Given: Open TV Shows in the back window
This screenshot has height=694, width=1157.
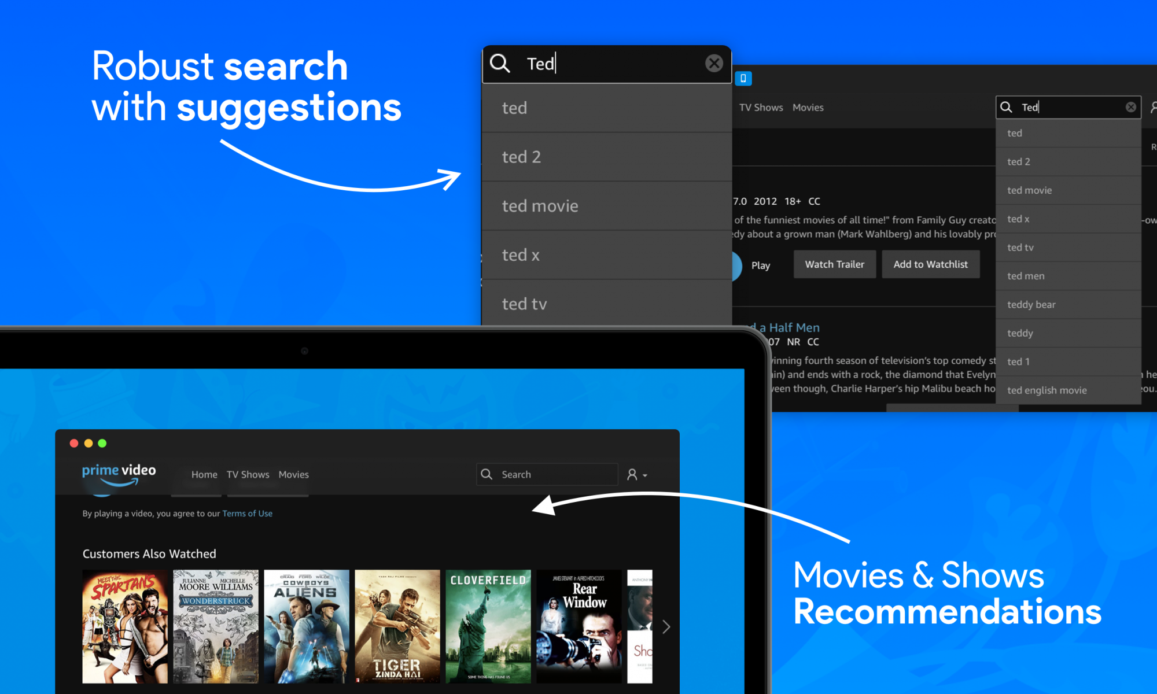Looking at the screenshot, I should [x=761, y=108].
